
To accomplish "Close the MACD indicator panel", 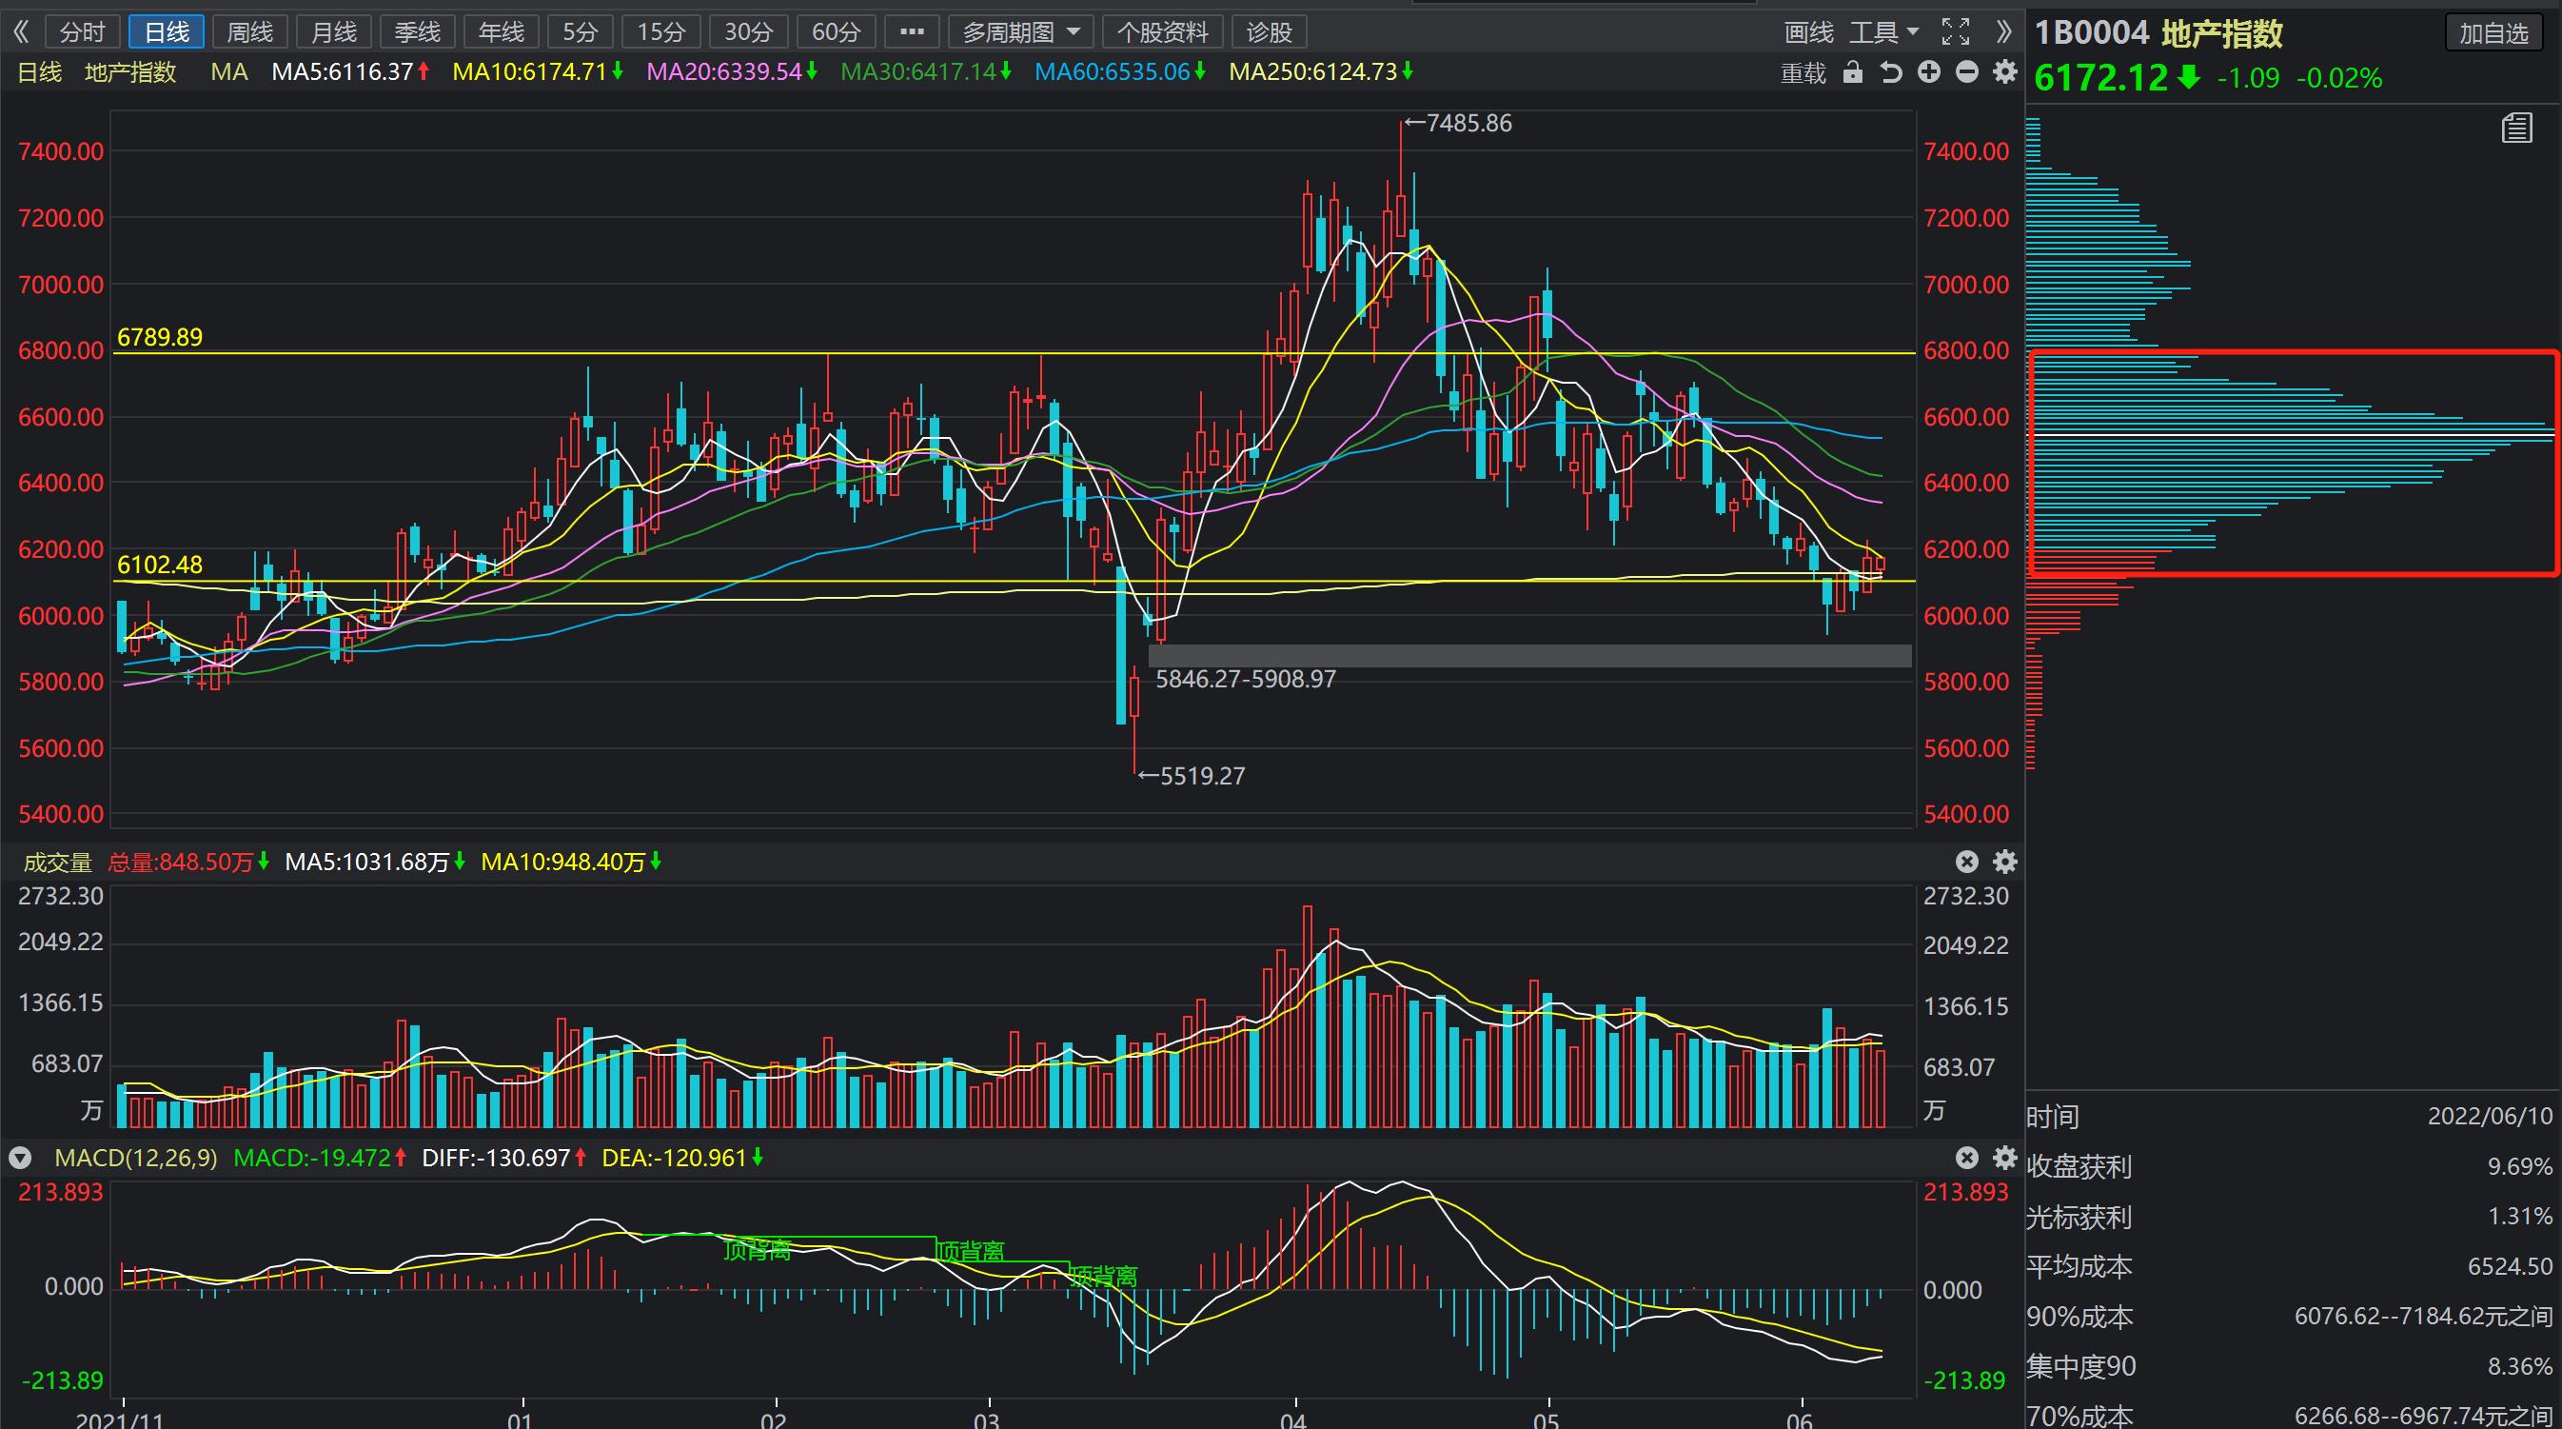I will point(1966,1158).
